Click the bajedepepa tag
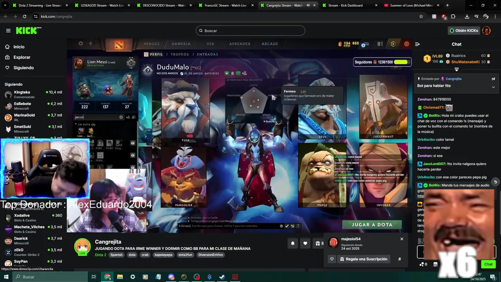The height and width of the screenshot is (282, 501). click(x=163, y=255)
